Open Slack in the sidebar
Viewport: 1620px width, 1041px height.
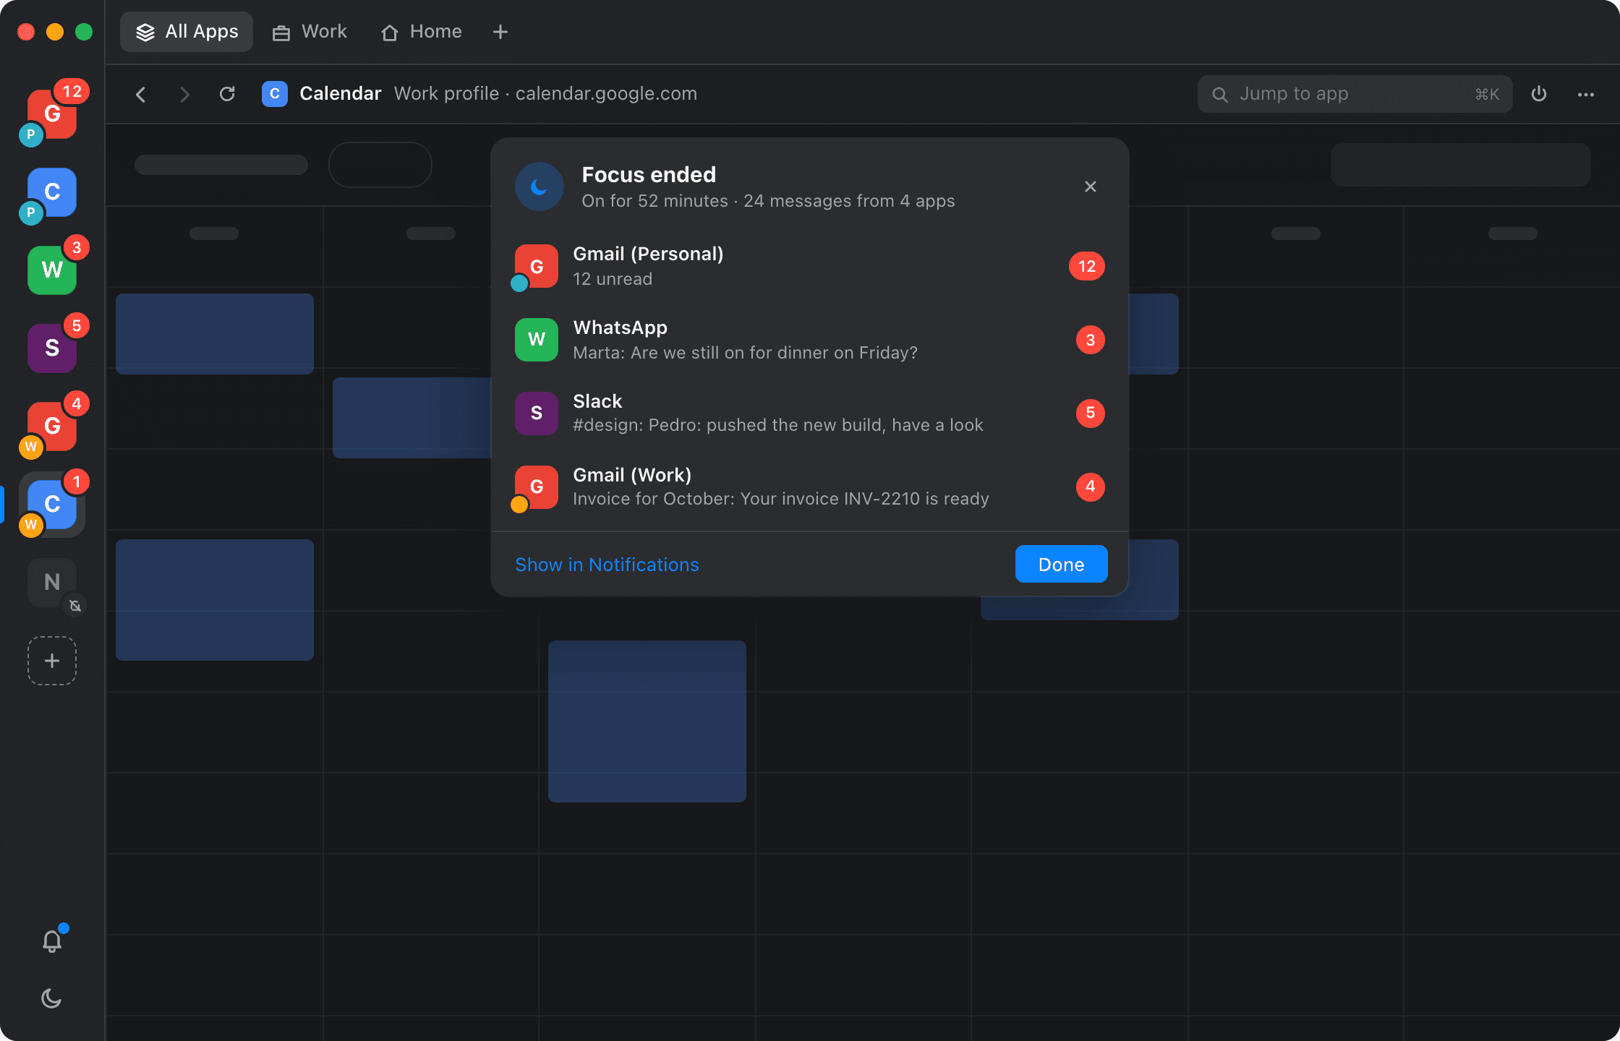tap(52, 348)
